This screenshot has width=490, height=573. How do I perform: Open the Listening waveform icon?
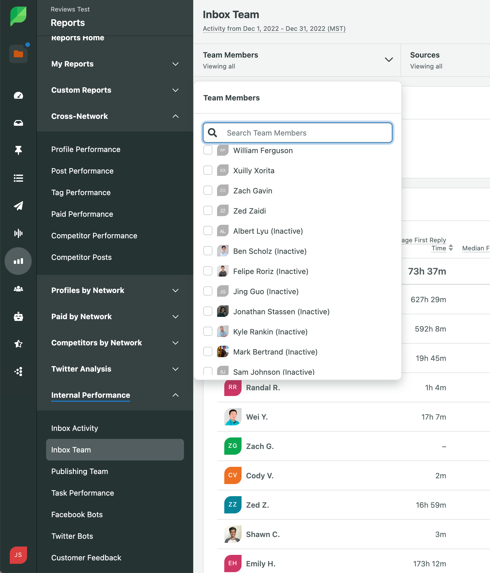click(x=18, y=233)
